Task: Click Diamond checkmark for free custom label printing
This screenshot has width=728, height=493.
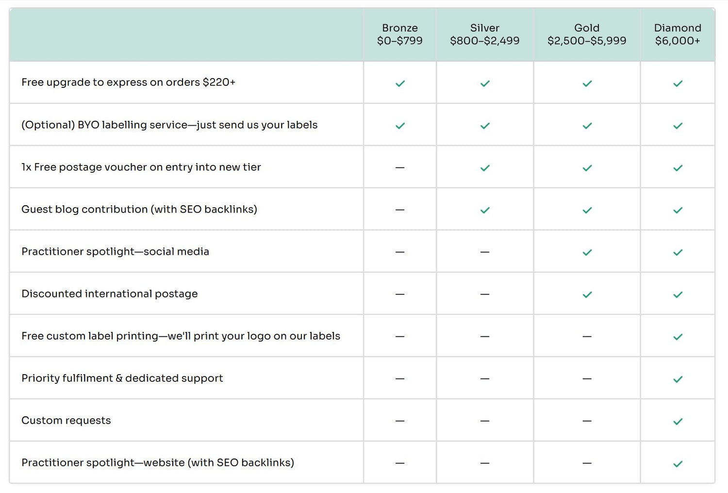Action: (x=678, y=337)
